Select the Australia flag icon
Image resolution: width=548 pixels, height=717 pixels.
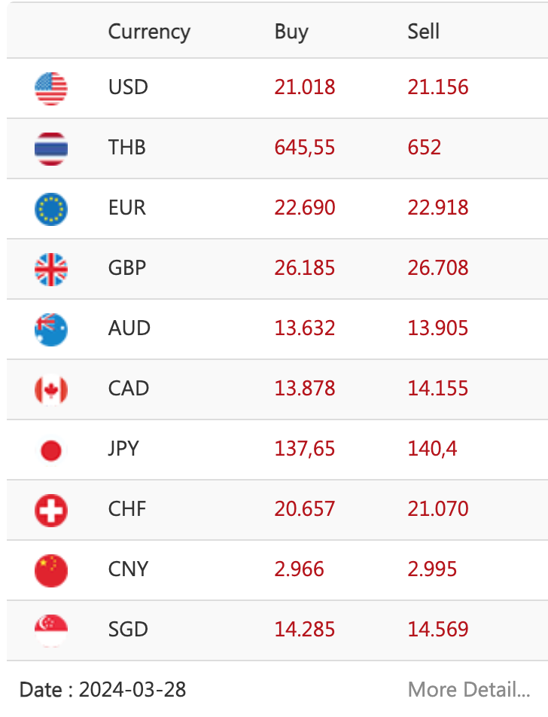51,329
